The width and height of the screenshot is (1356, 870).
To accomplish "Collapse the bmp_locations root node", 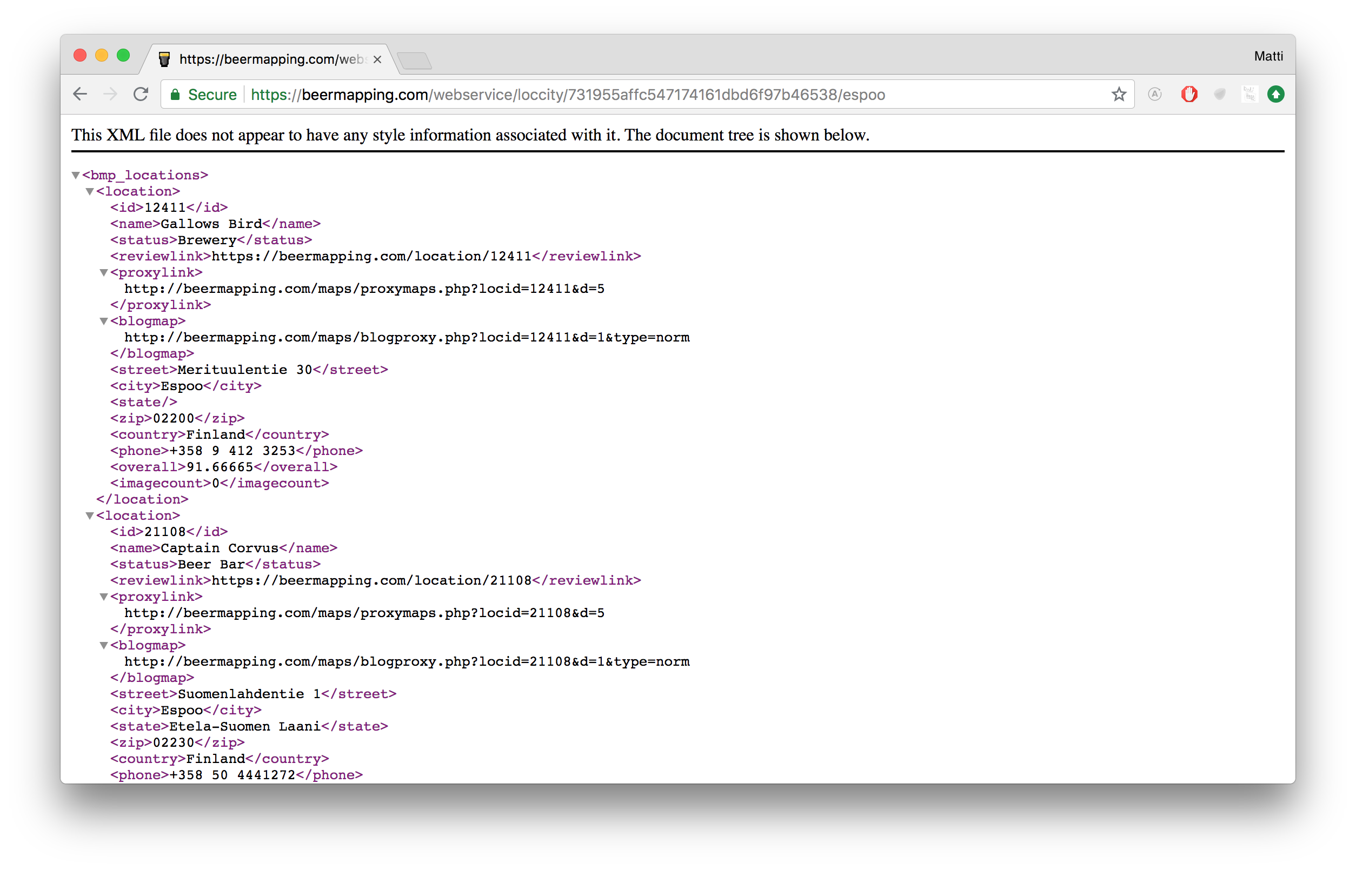I will [76, 175].
